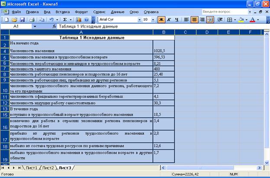The image size is (270, 178).
Task: Click Select All corner above row 1
Action: pyautogui.click(x=5, y=32)
